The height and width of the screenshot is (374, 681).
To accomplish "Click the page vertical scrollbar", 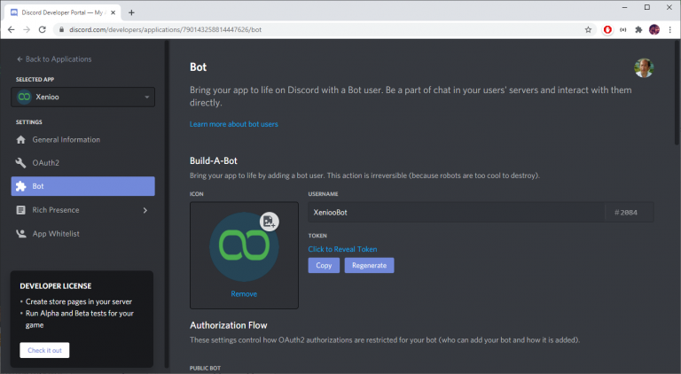I will pos(677,93).
